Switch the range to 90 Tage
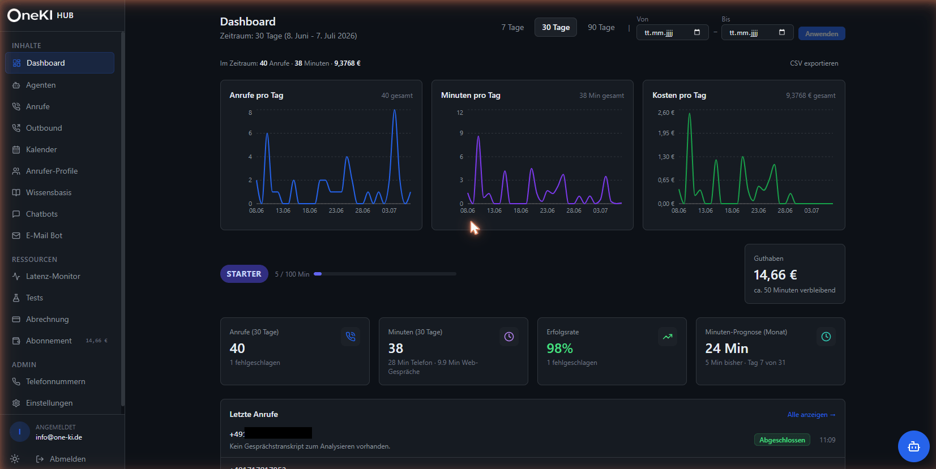Image resolution: width=936 pixels, height=469 pixels. pyautogui.click(x=601, y=27)
